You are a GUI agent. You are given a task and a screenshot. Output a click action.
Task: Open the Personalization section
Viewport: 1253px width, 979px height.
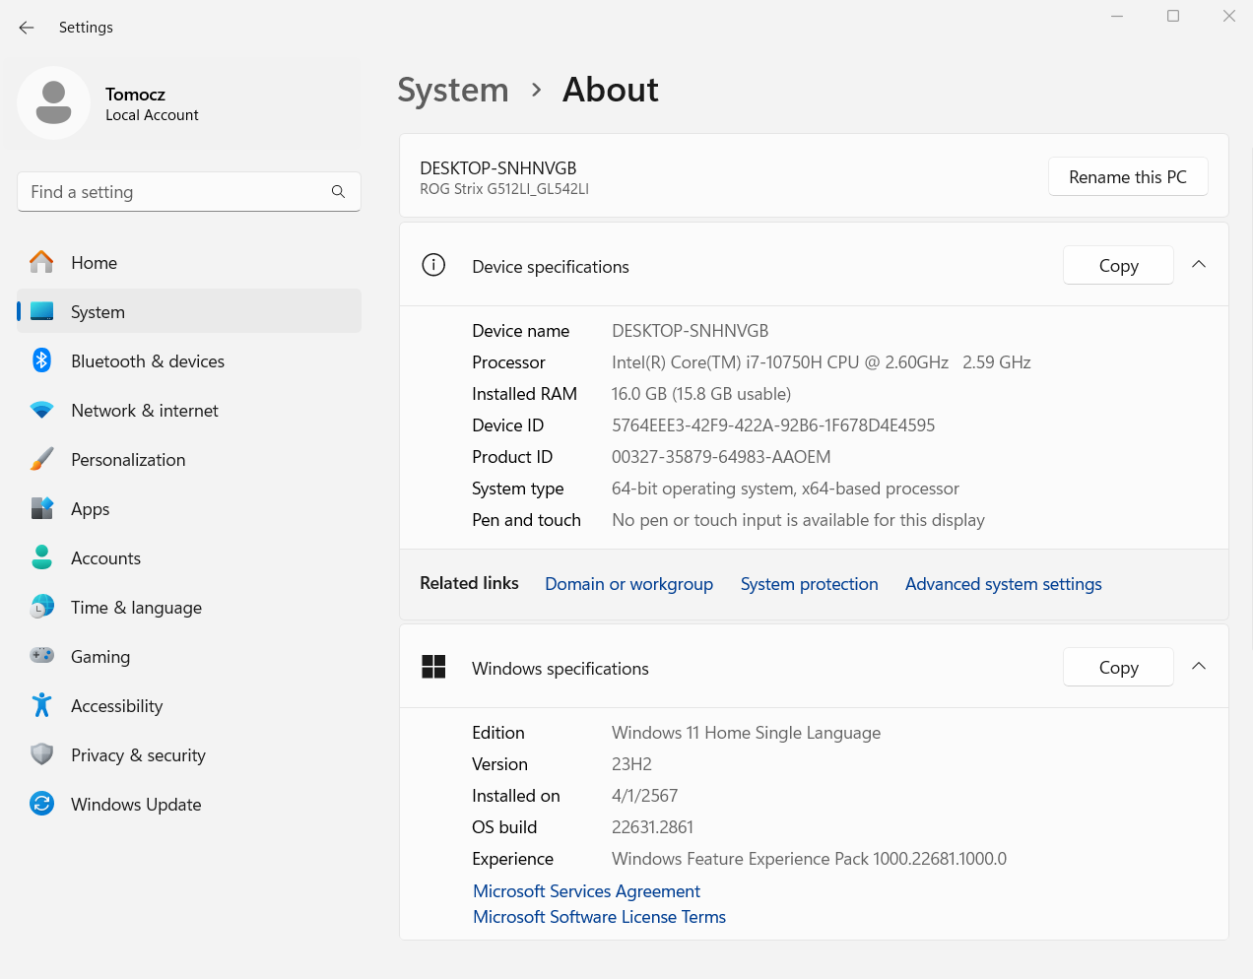[x=189, y=460]
